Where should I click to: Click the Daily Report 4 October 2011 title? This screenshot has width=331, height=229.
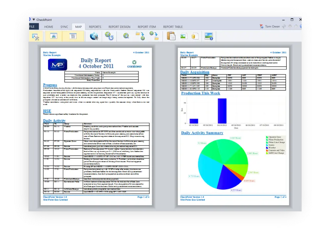pyautogui.click(x=96, y=63)
